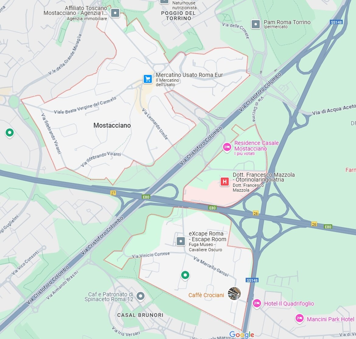Select the Poggio del Torrino area label
This screenshot has width=356, height=339.
tap(178, 16)
